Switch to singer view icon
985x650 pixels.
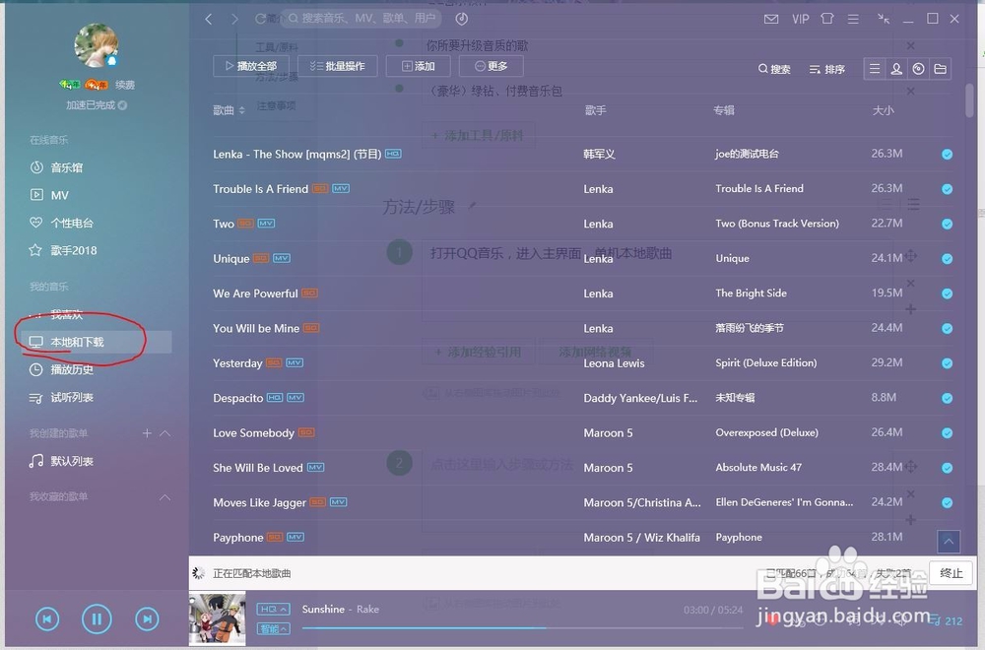click(x=896, y=69)
